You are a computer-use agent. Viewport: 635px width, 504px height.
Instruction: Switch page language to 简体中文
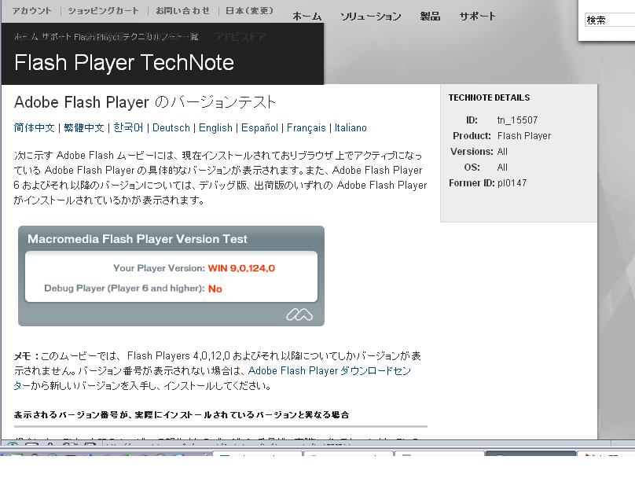pyautogui.click(x=34, y=128)
